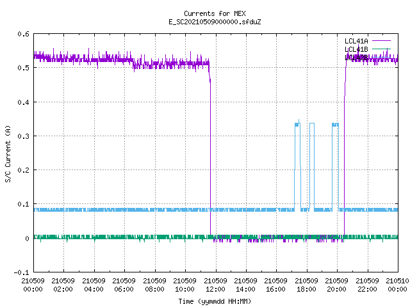Screen dimensions: 410x307
Task: Click the 210509 12:00 x-axis tick label
Action: coord(215,285)
